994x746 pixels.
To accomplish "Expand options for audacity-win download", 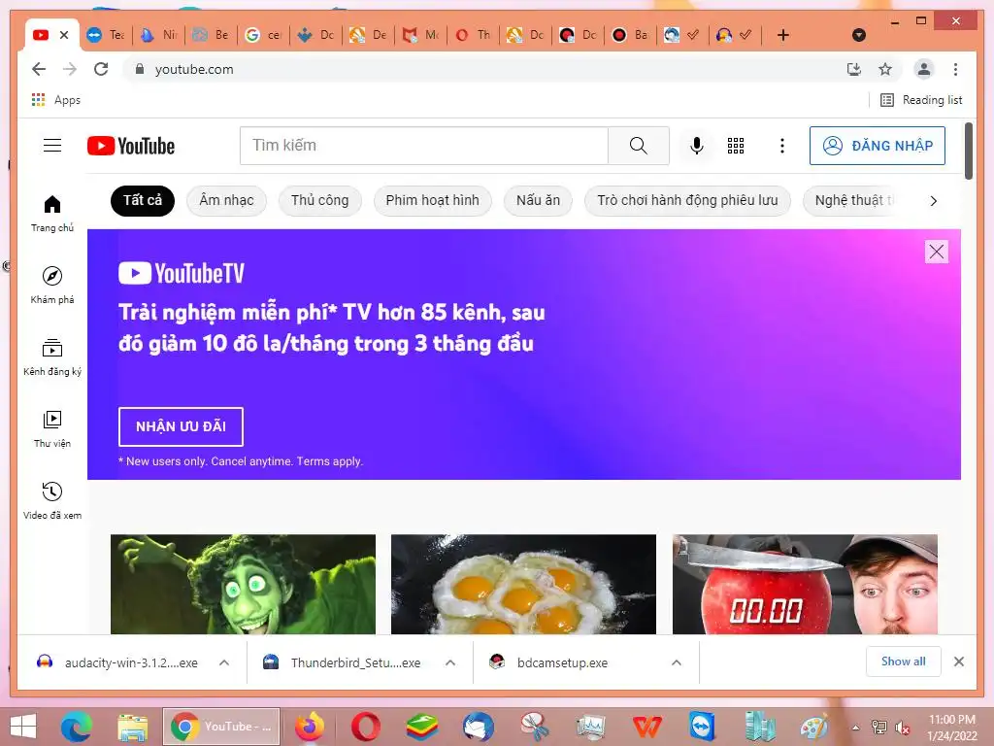I will tap(224, 662).
